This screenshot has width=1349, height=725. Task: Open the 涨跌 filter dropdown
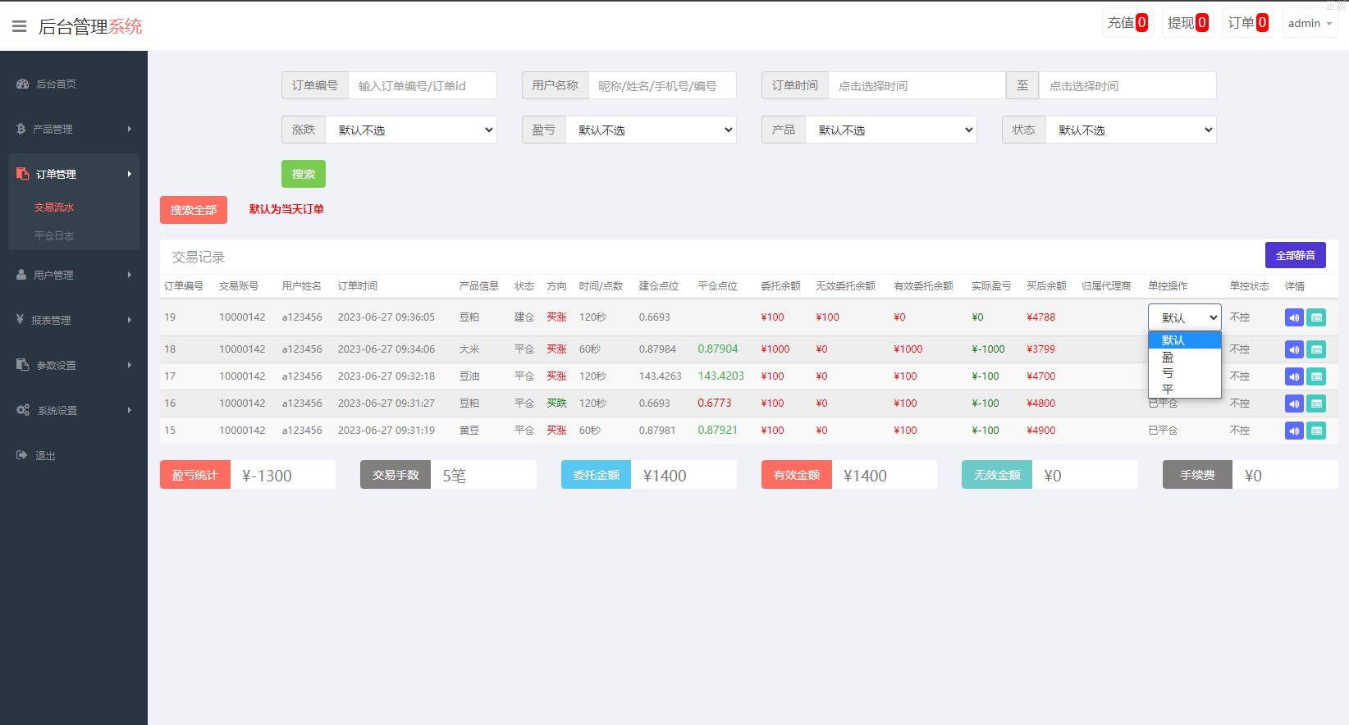point(411,130)
